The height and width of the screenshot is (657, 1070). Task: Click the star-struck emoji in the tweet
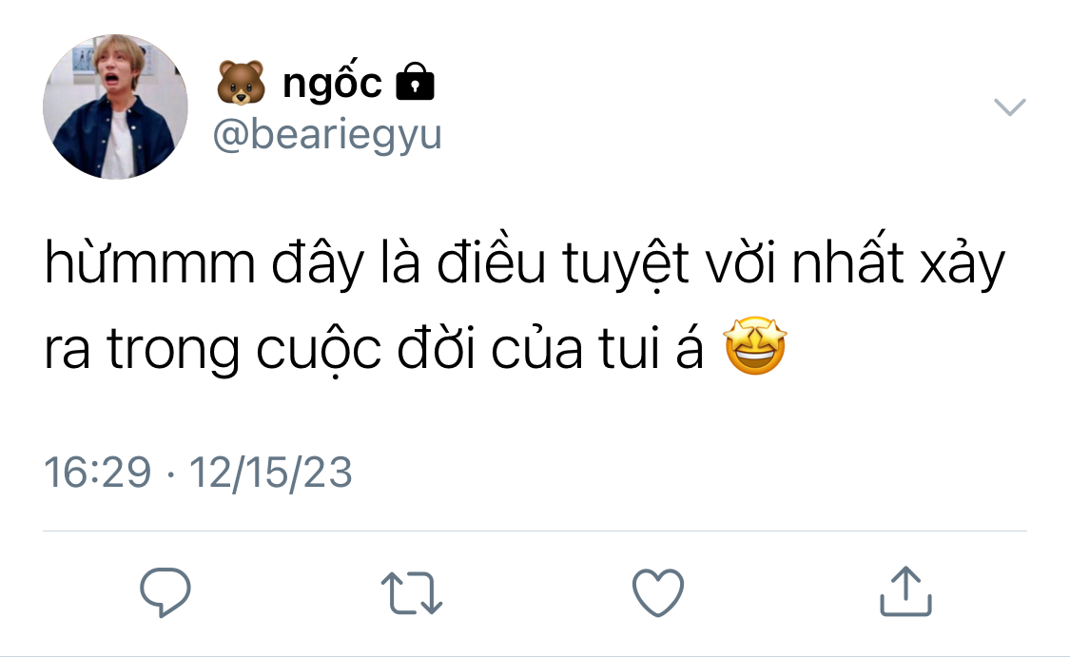(755, 346)
